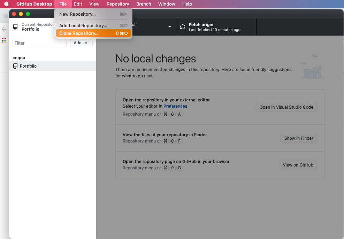Image resolution: width=344 pixels, height=239 pixels.
Task: Choose New Repository… from File menu
Action: 93,14
